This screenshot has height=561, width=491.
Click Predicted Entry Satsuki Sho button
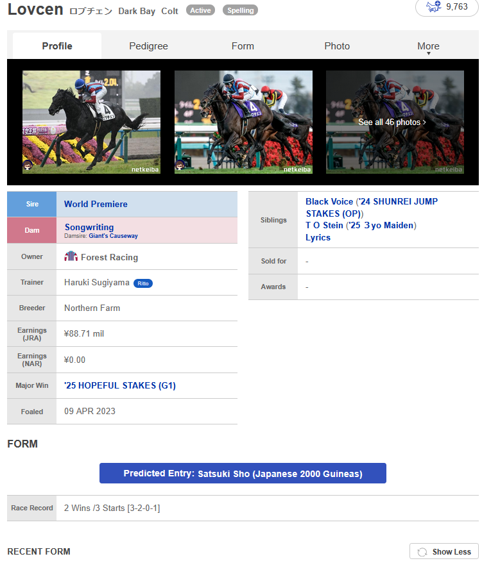[243, 473]
